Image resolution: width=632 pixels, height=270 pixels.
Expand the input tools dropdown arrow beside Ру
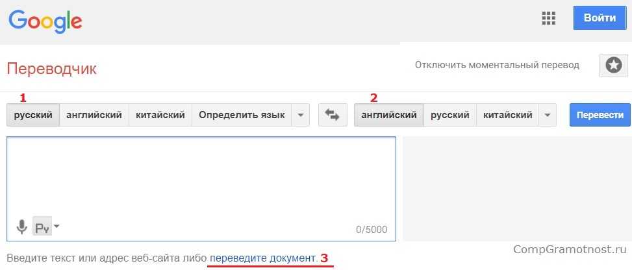(x=57, y=226)
